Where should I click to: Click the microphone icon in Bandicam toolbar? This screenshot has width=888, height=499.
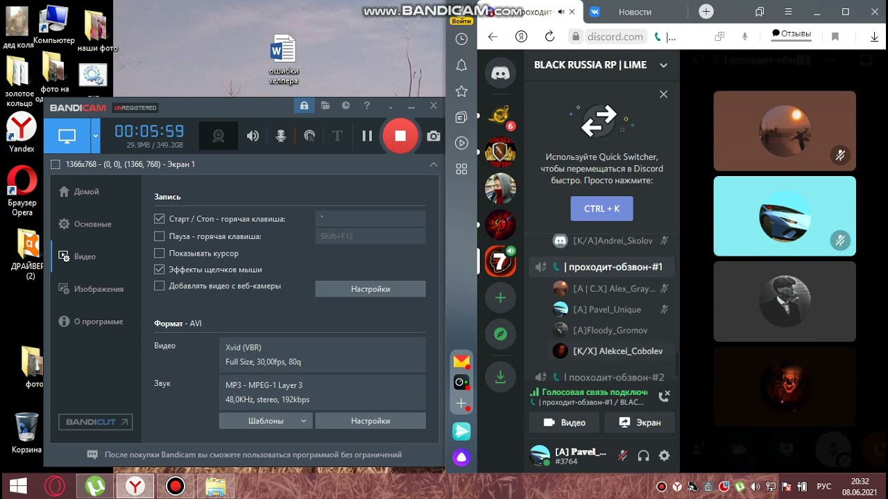coord(280,136)
